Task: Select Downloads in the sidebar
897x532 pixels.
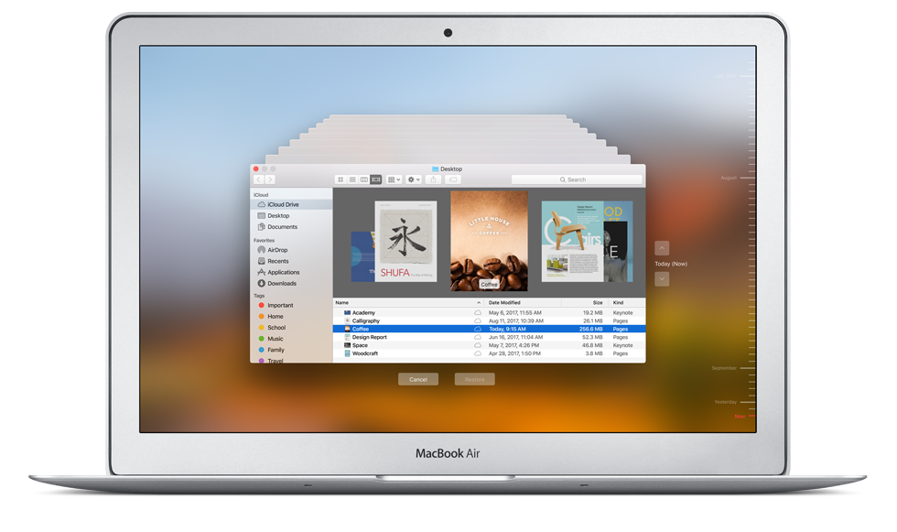Action: [281, 284]
